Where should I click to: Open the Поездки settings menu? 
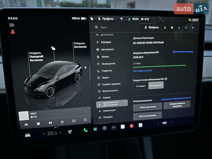(x=106, y=117)
